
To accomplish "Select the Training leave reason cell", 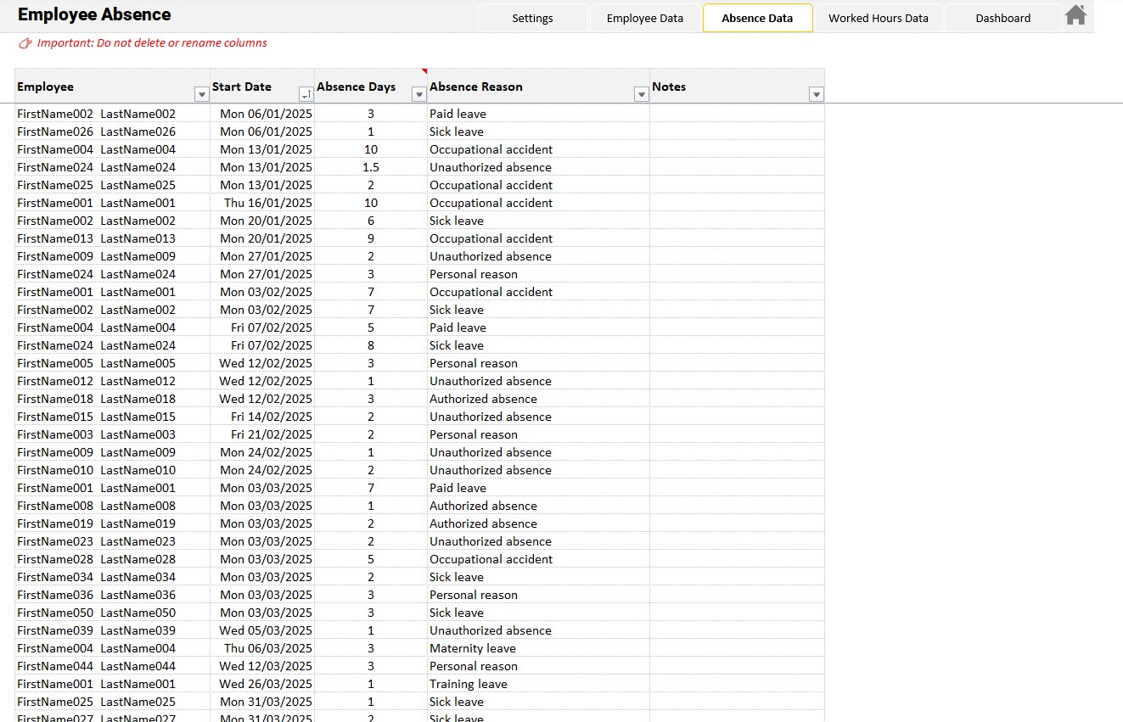I will (468, 684).
